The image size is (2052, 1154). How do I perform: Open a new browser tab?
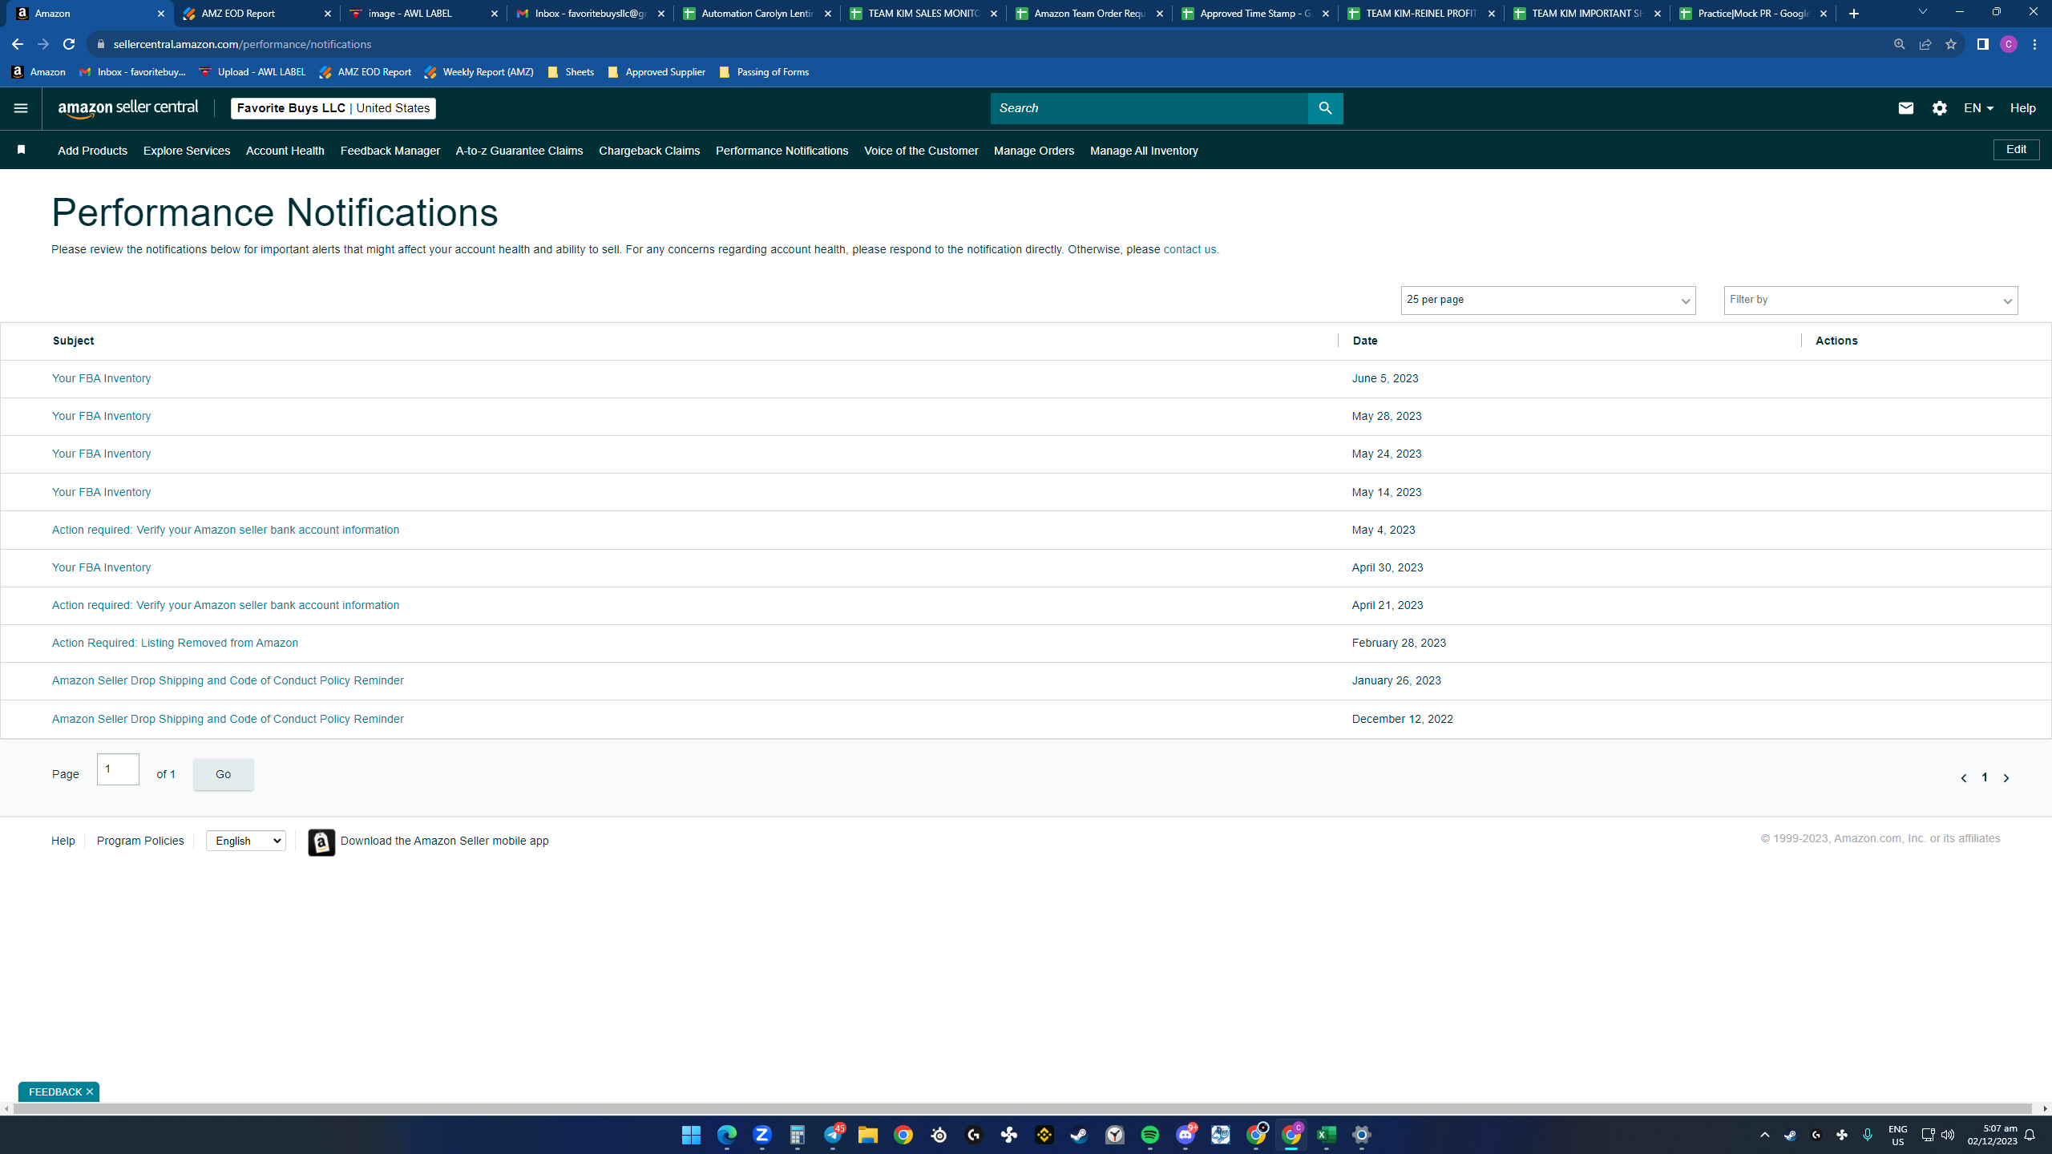click(1853, 14)
